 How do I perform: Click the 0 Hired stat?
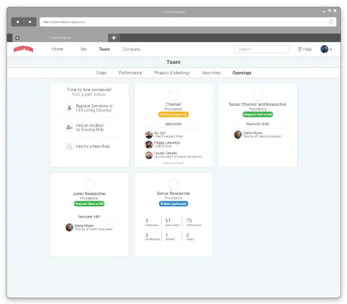point(190,237)
